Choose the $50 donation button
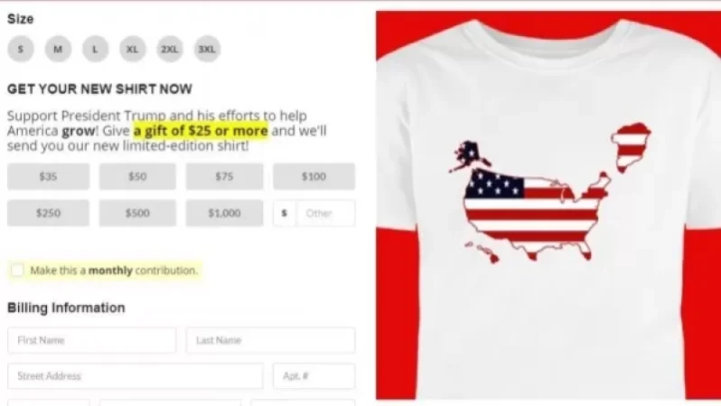 [137, 176]
